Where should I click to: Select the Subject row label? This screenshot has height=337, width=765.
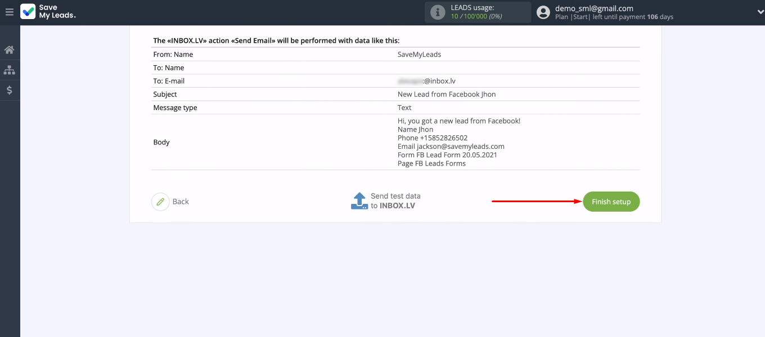click(165, 94)
